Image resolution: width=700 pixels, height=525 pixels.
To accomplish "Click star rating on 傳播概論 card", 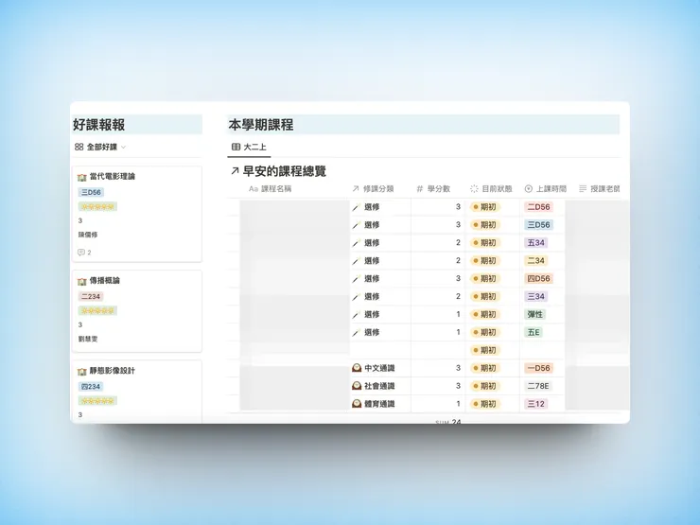I will tap(97, 310).
